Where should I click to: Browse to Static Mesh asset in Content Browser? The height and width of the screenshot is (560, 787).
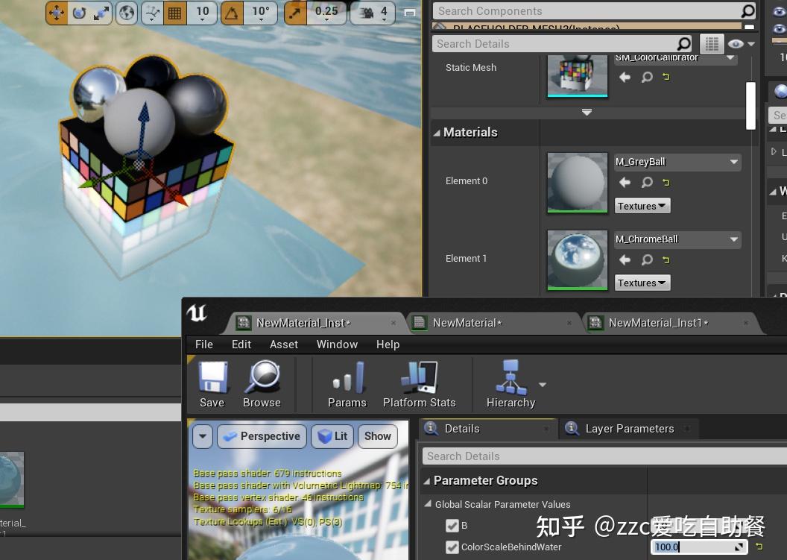coord(647,77)
